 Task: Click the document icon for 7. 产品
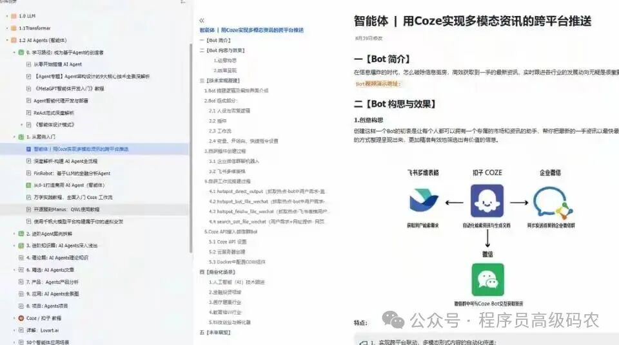click(x=21, y=282)
